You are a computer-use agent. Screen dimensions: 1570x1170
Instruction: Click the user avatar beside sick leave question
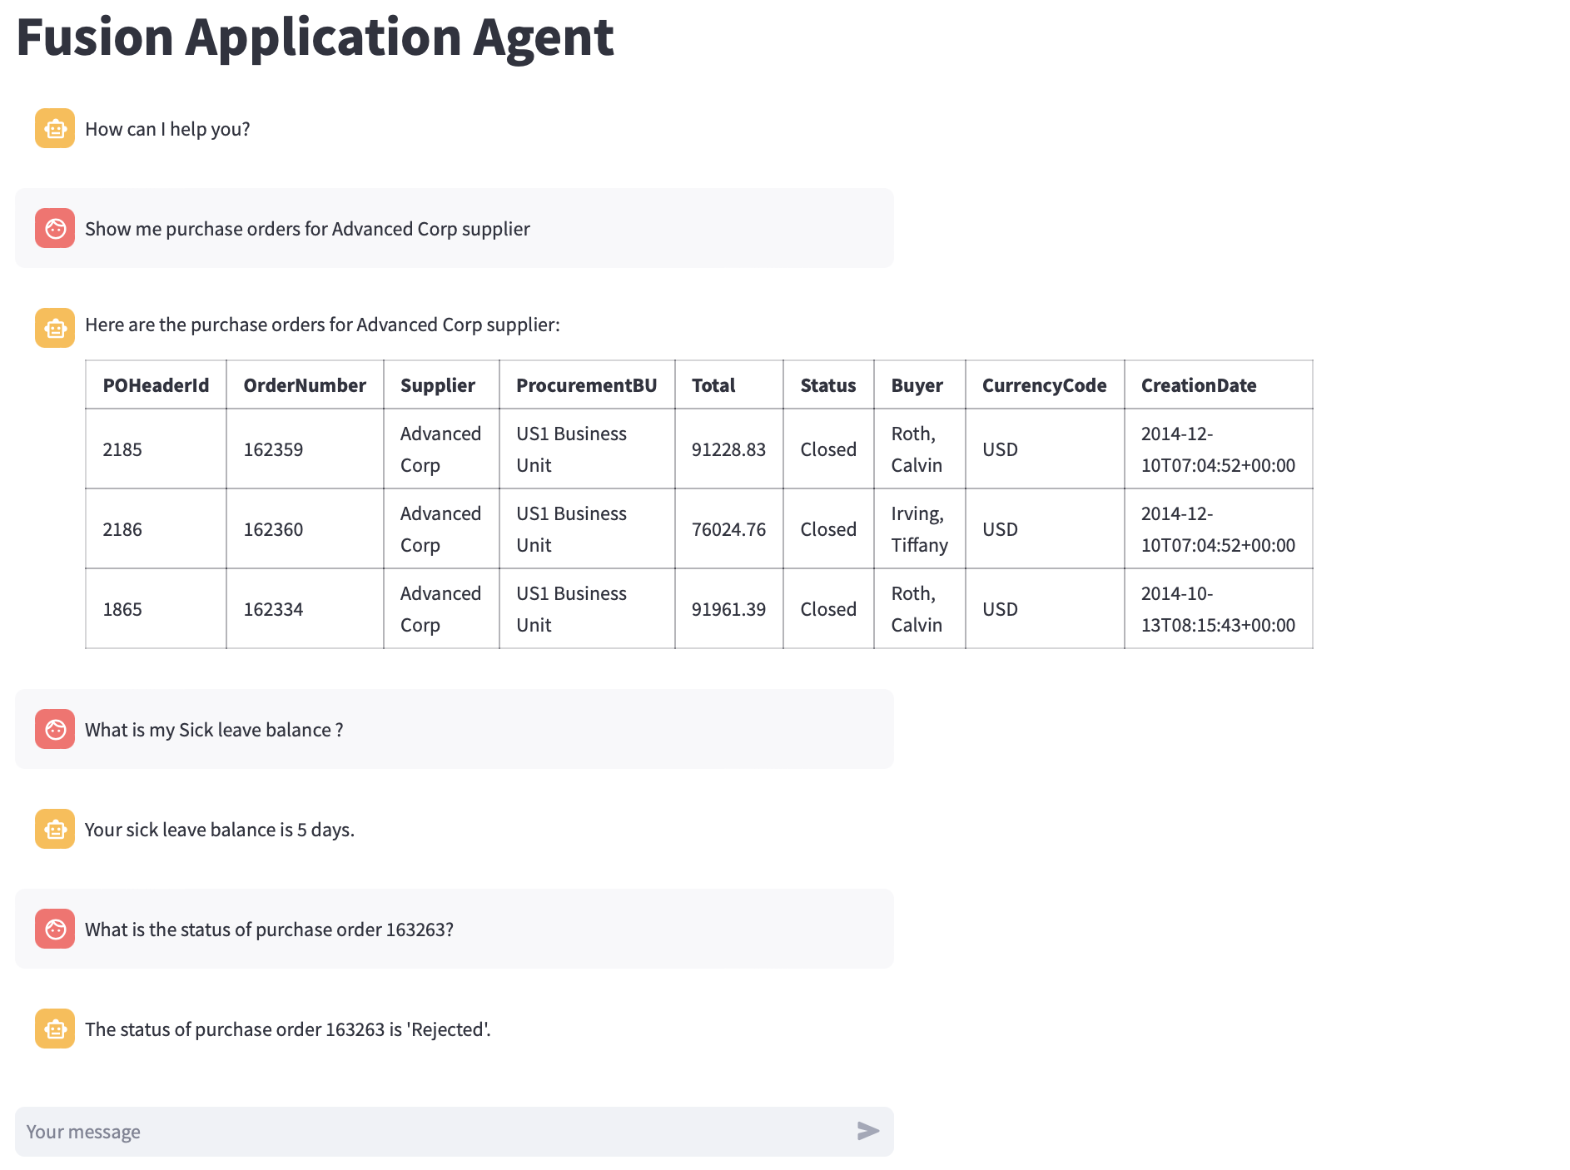coord(53,729)
